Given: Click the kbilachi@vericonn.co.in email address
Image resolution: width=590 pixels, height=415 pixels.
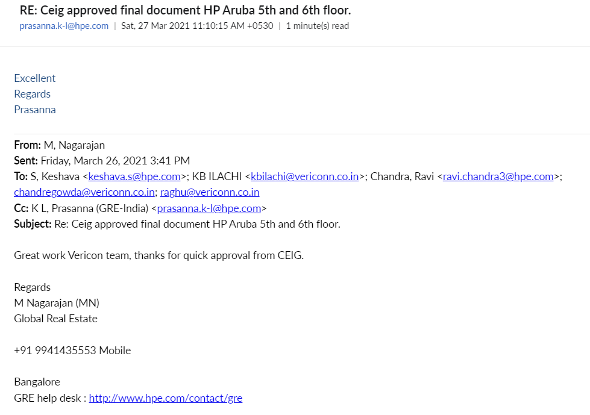Looking at the screenshot, I should click(305, 176).
